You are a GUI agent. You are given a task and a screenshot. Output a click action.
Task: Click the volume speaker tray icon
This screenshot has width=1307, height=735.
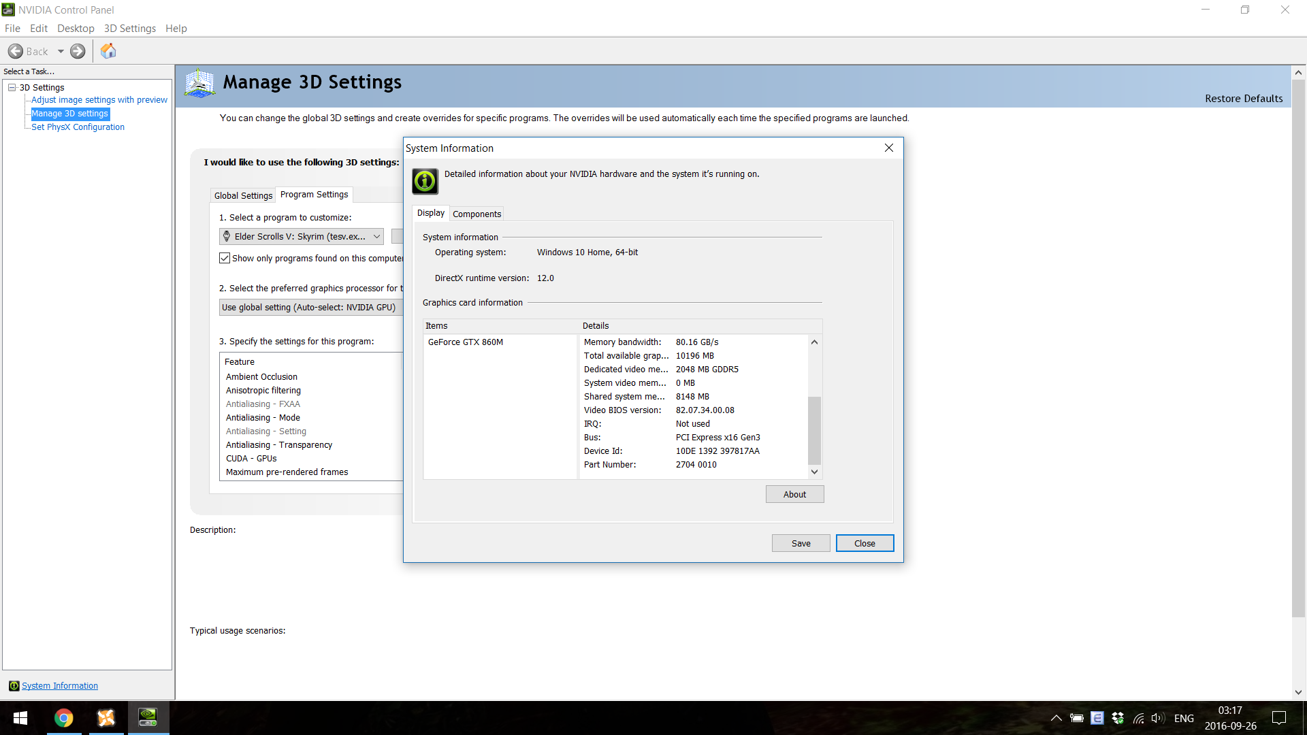point(1158,718)
